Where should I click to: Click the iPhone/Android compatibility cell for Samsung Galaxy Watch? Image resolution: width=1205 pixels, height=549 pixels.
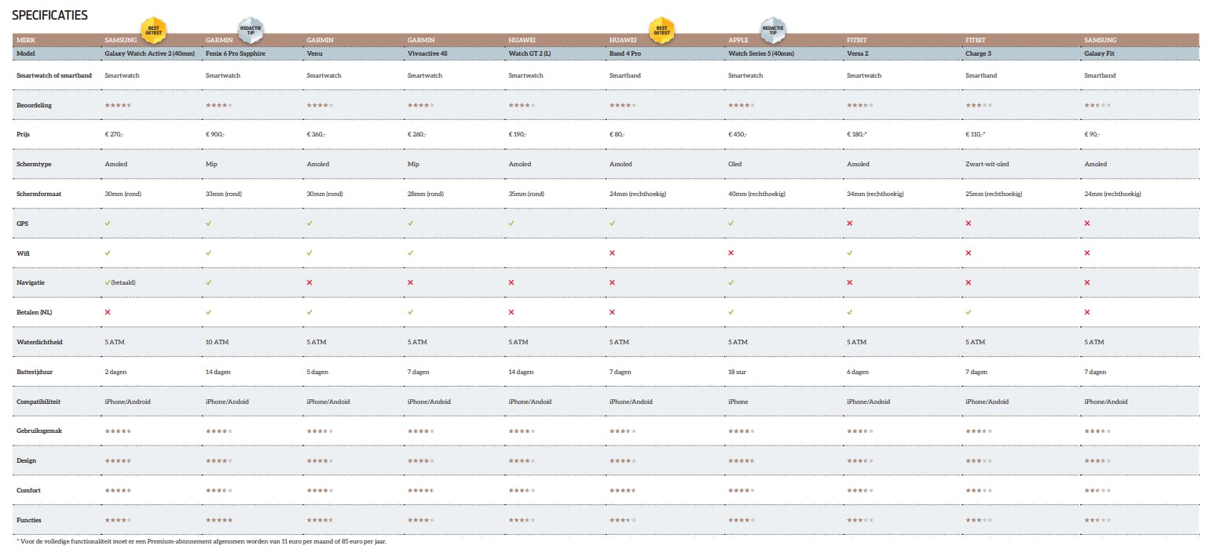coord(127,402)
